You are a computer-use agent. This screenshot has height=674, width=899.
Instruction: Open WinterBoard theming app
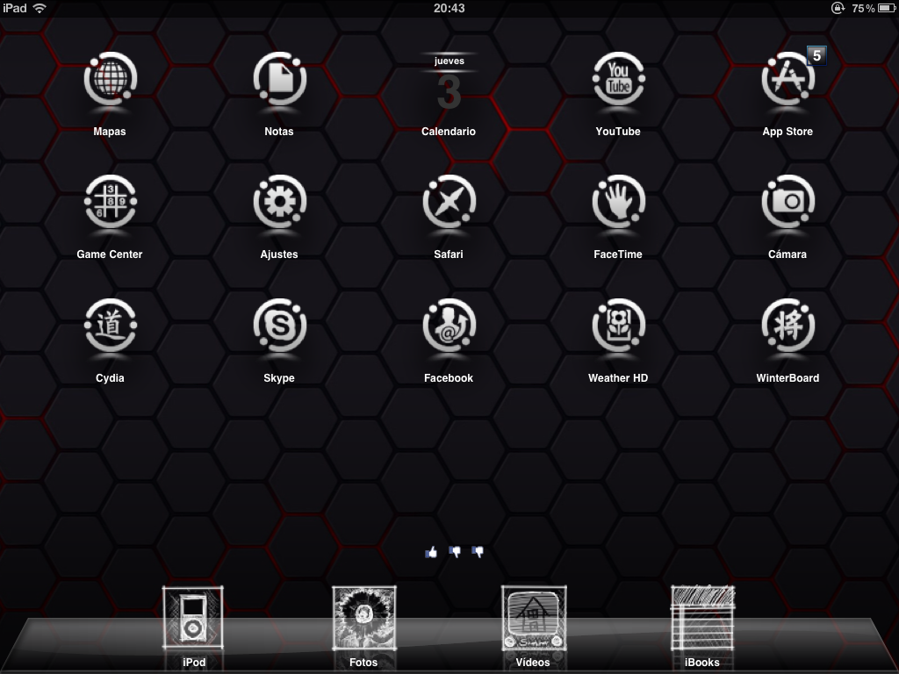pyautogui.click(x=788, y=326)
